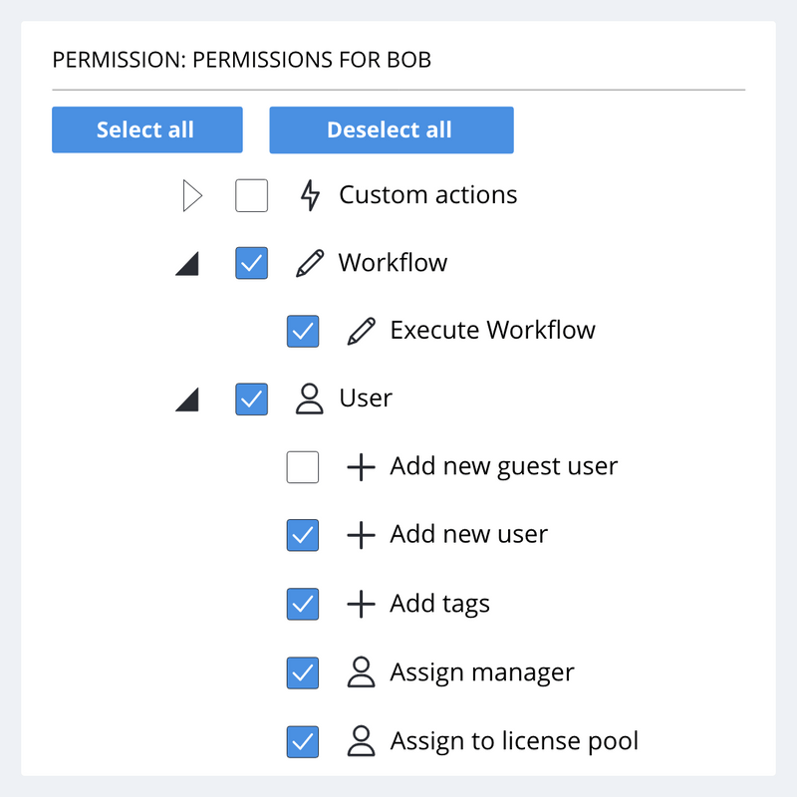Image resolution: width=797 pixels, height=797 pixels.
Task: Click the person icon beside Assign to license pool
Action: coord(361,741)
